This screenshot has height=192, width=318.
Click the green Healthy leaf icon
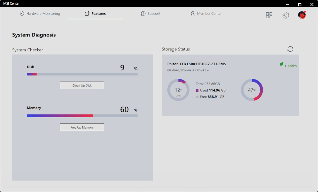281,64
